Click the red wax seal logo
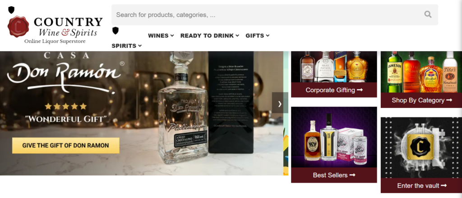Viewport: 462px width, 198px height. (x=18, y=27)
